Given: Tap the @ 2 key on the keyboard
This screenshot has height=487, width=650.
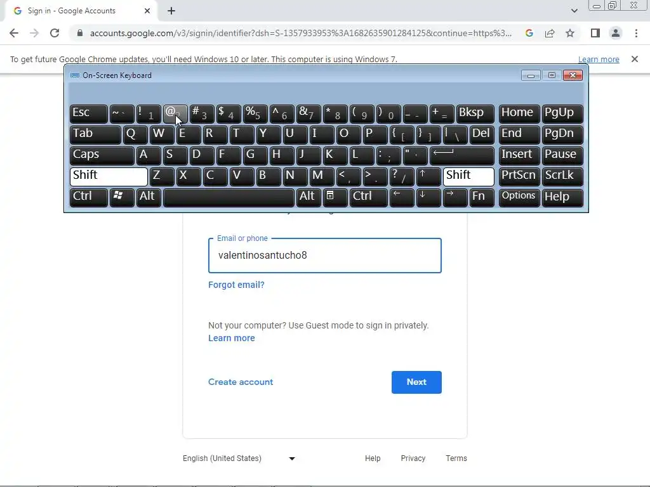Looking at the screenshot, I should [x=175, y=114].
